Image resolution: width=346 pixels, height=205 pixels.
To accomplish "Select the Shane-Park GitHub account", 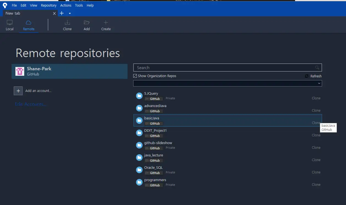I will point(69,71).
